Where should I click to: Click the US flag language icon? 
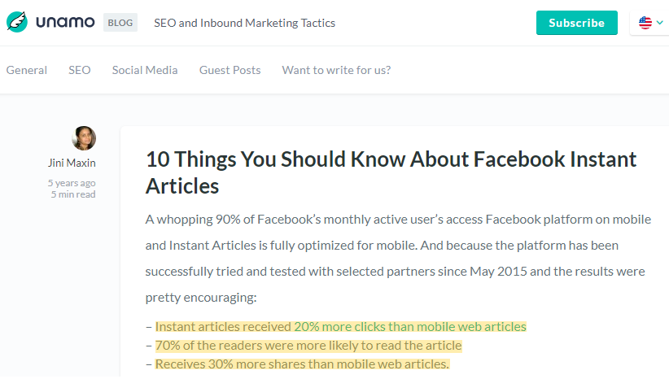(x=645, y=23)
